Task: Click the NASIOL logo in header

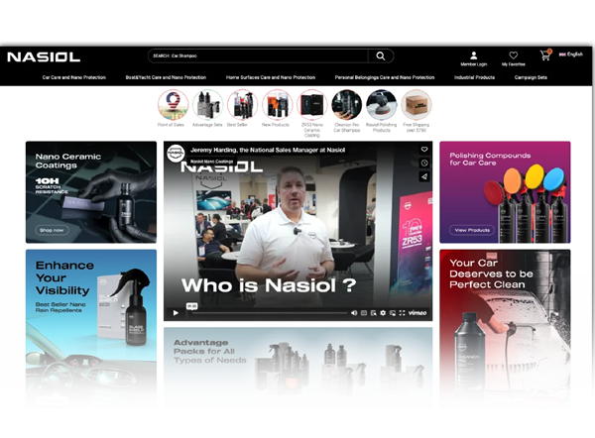Action: tap(44, 57)
